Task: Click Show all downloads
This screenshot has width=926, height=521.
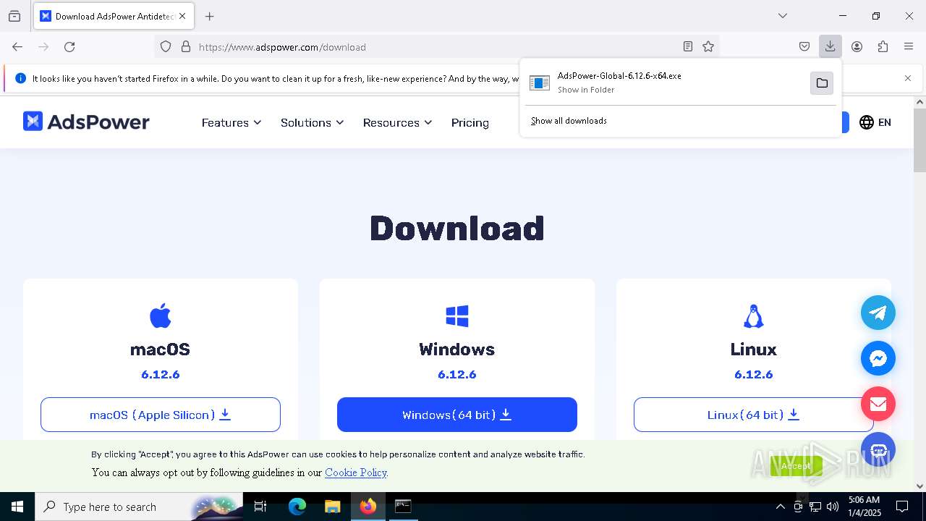Action: [x=569, y=121]
